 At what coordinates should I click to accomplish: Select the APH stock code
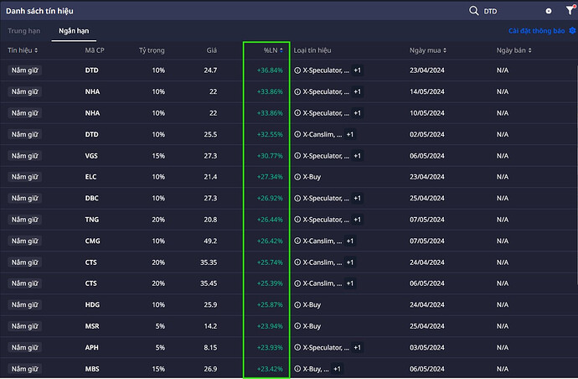92,348
